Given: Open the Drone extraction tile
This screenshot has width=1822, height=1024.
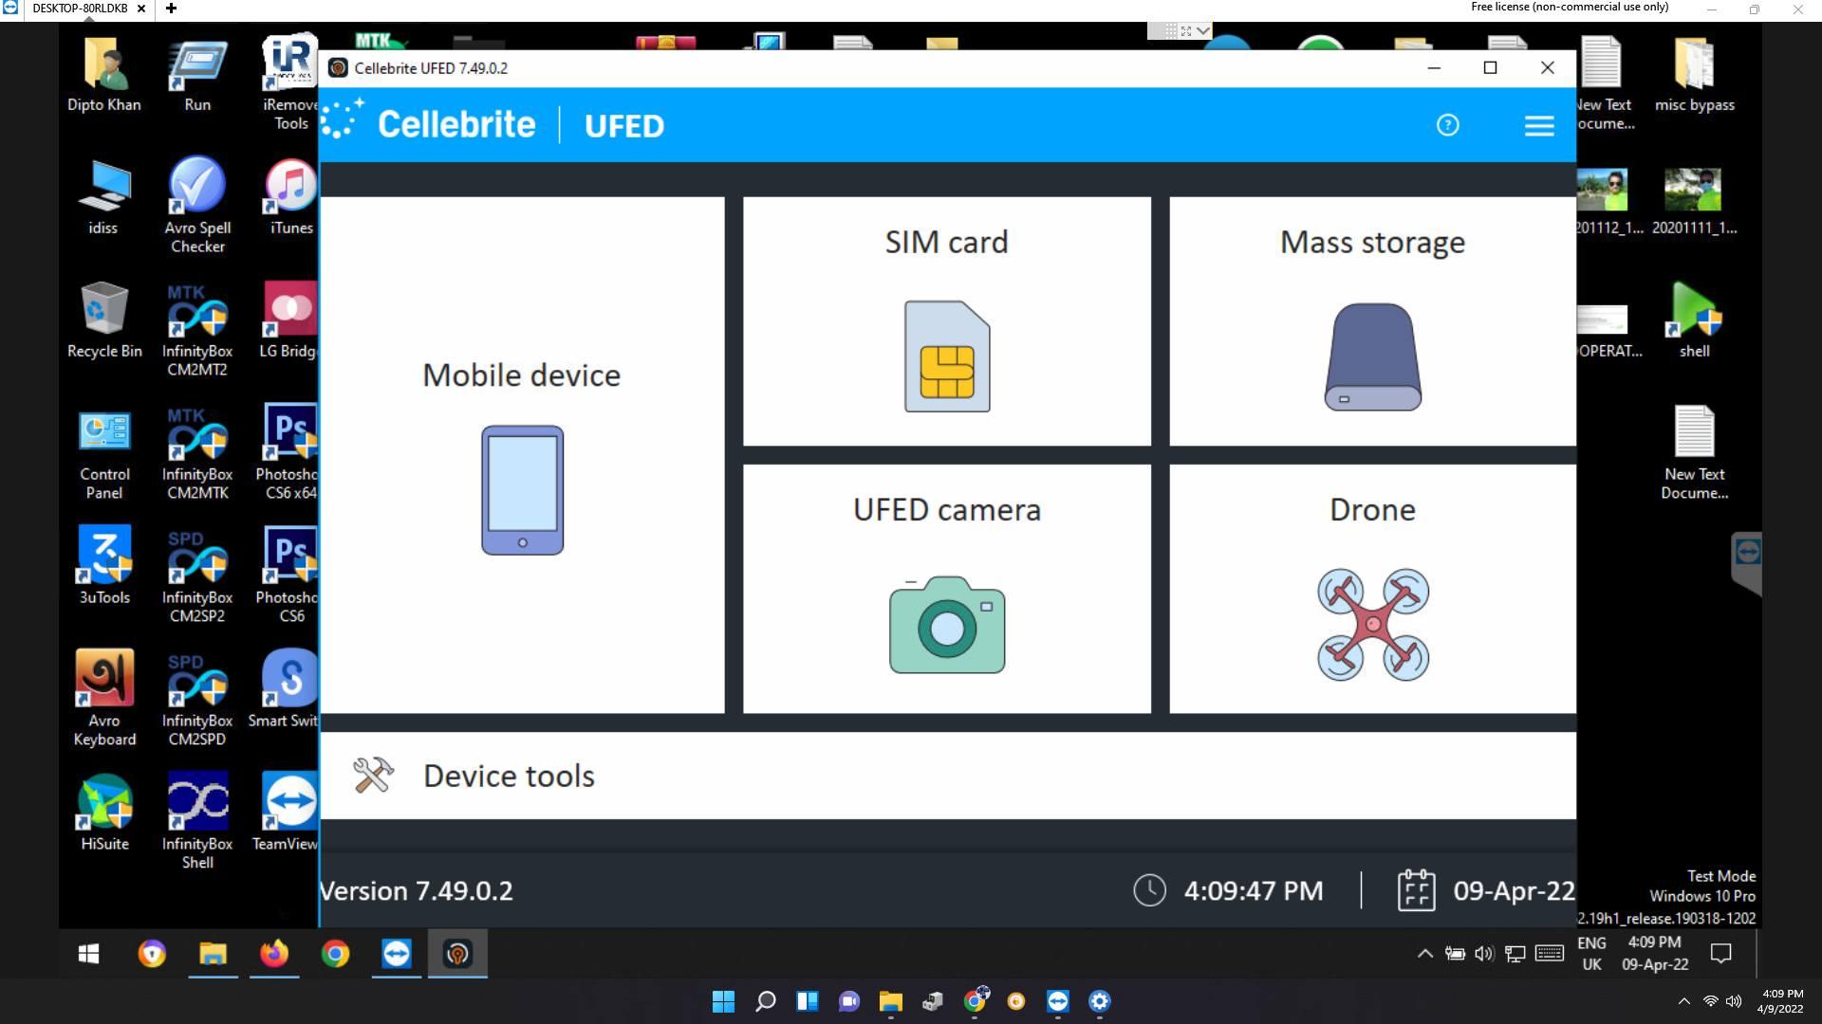Looking at the screenshot, I should tap(1372, 589).
